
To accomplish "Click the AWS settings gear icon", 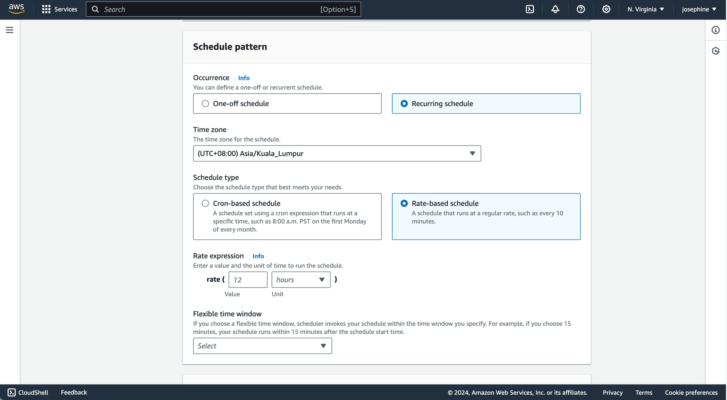I will pyautogui.click(x=606, y=9).
